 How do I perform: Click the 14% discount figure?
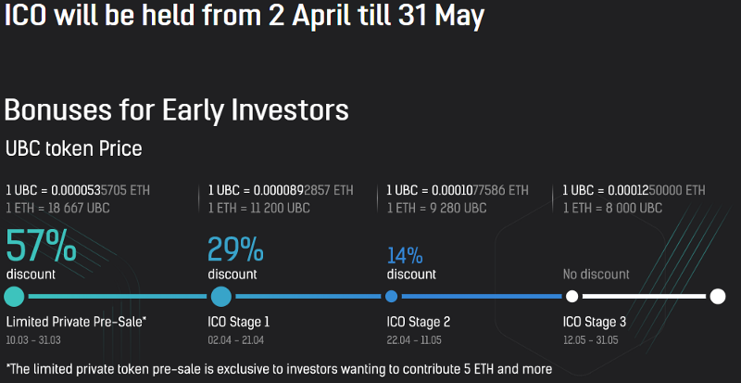pyautogui.click(x=405, y=256)
